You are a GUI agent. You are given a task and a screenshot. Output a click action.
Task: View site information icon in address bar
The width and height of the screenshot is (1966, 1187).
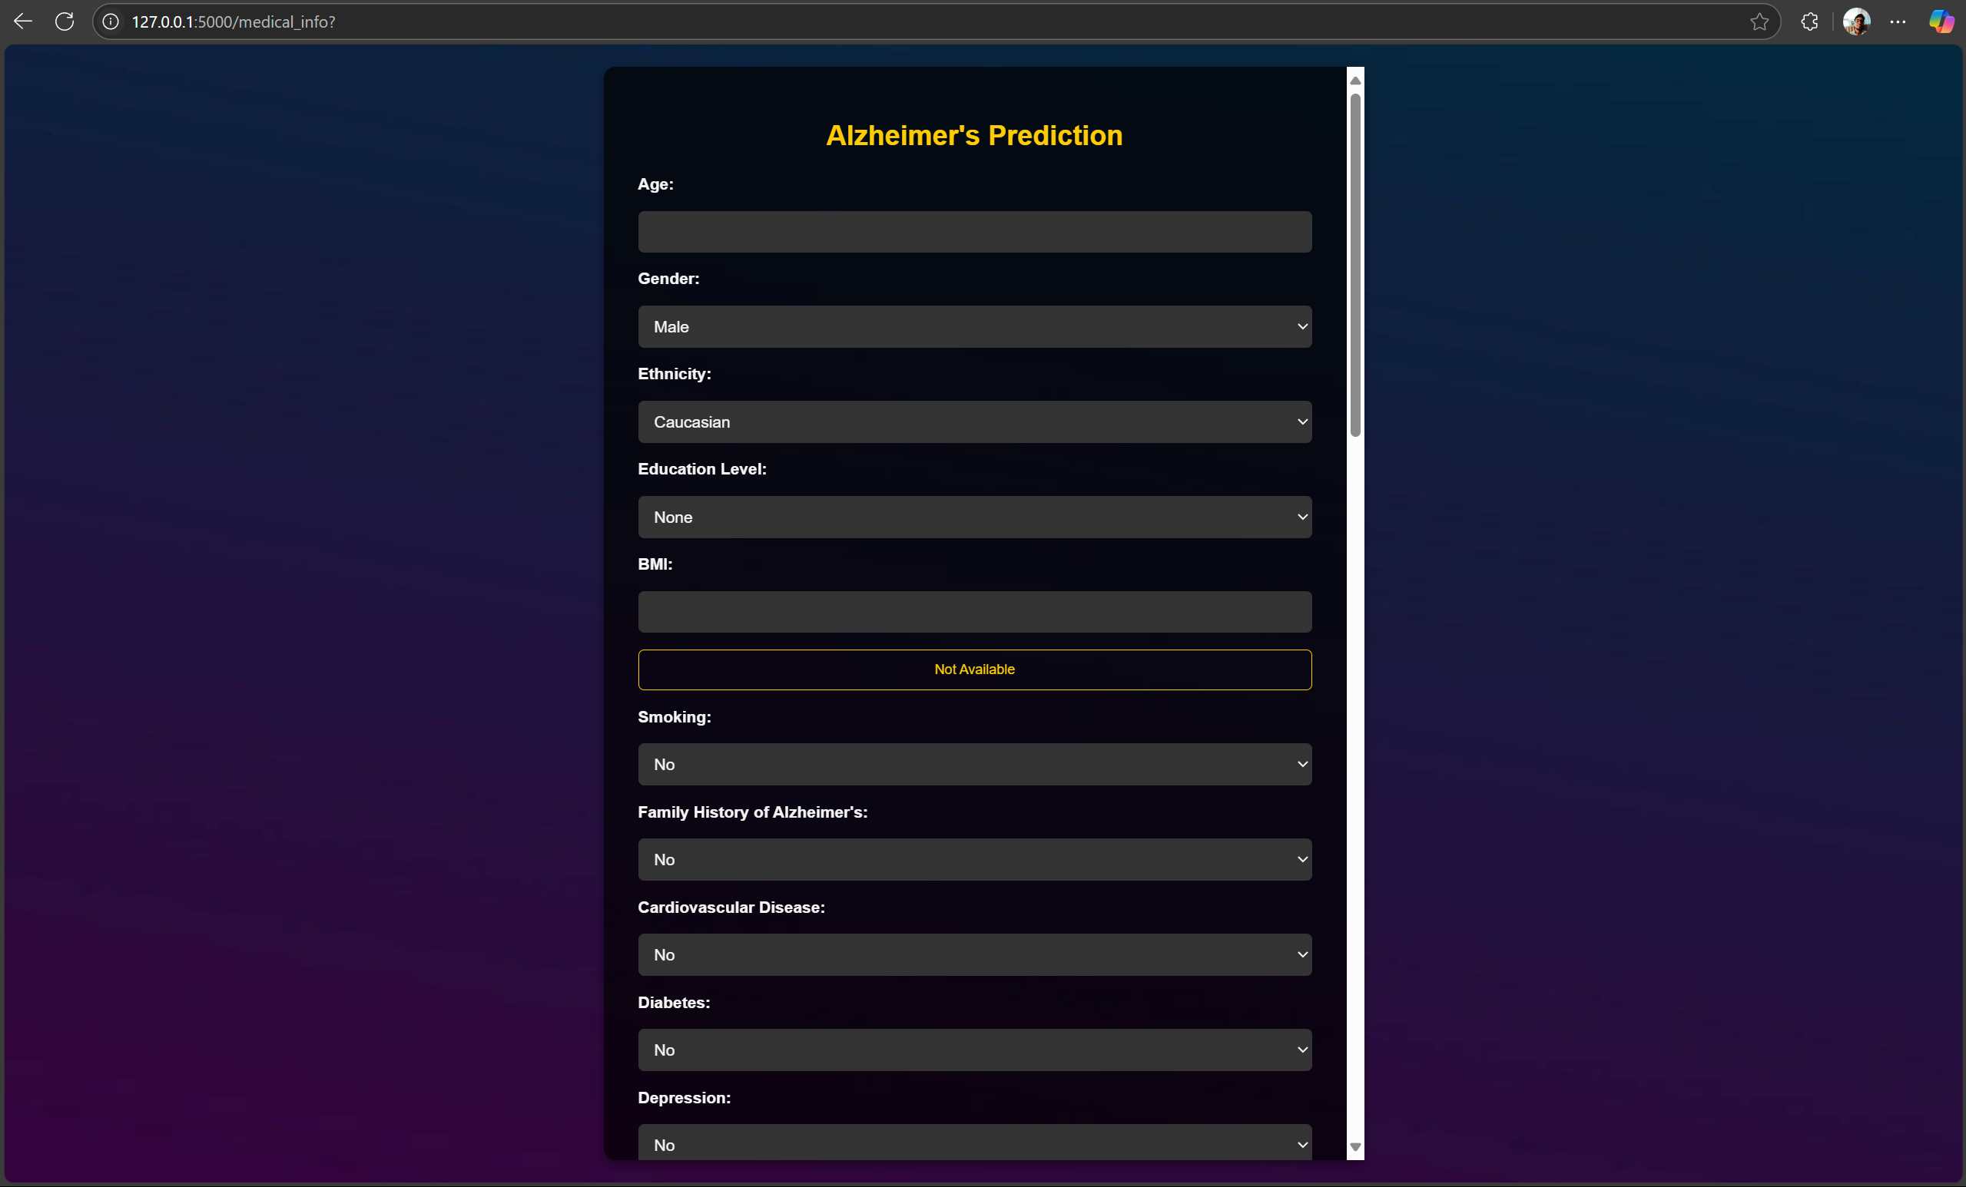pos(111,21)
